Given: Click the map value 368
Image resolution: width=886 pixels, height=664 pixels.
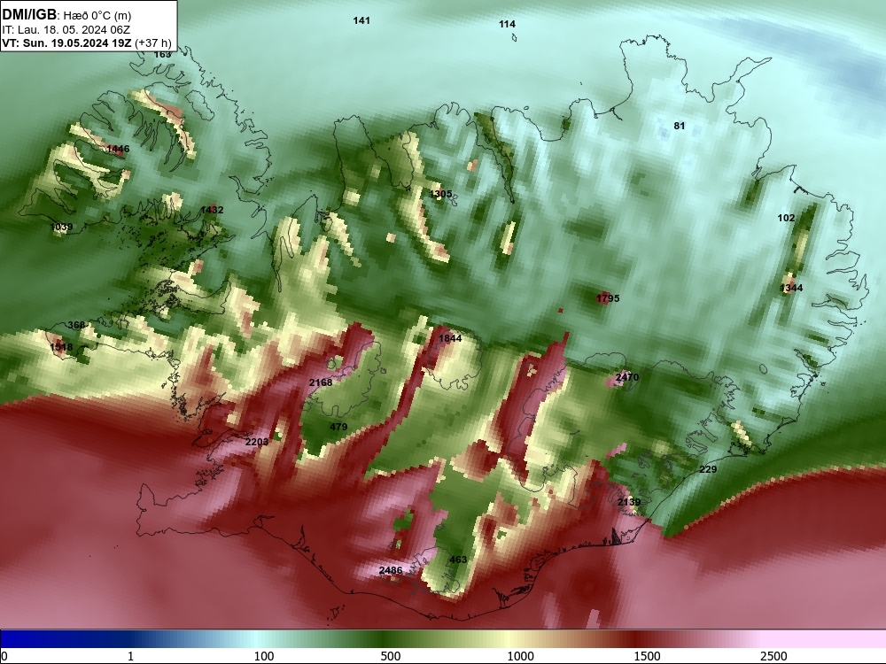Looking at the screenshot, I should [x=76, y=325].
